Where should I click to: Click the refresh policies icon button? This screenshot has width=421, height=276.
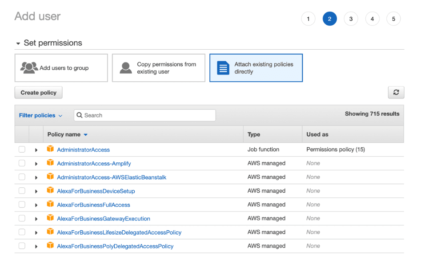[396, 92]
